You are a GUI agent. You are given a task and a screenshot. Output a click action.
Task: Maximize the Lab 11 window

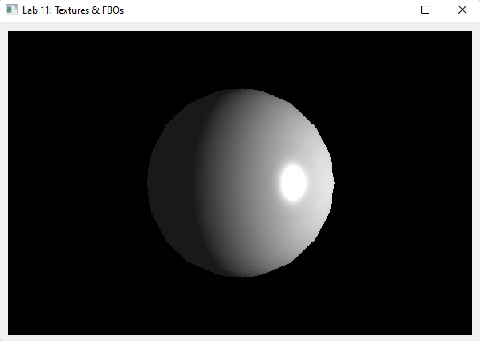click(425, 10)
